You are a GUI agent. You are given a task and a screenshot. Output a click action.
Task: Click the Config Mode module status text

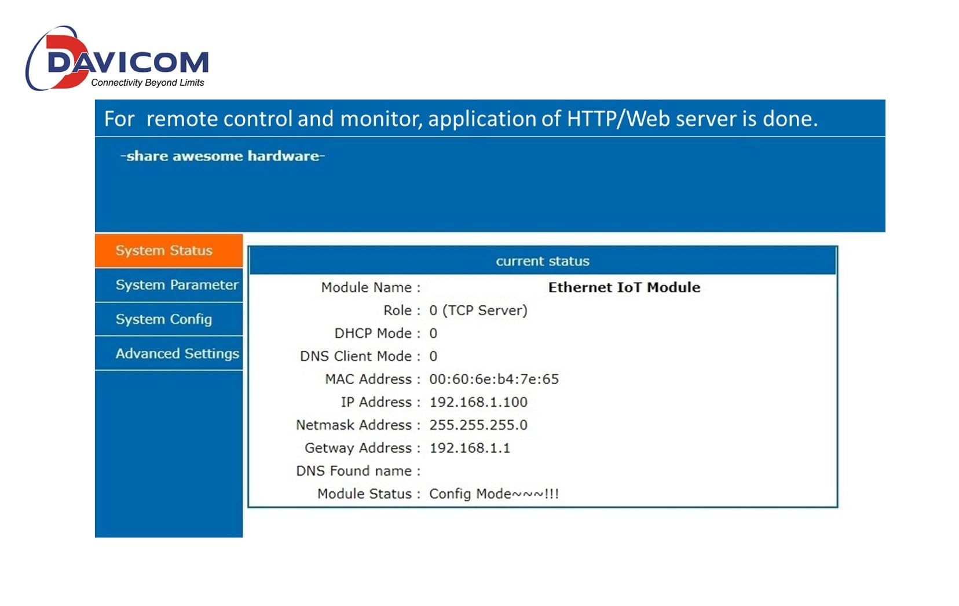tap(494, 494)
